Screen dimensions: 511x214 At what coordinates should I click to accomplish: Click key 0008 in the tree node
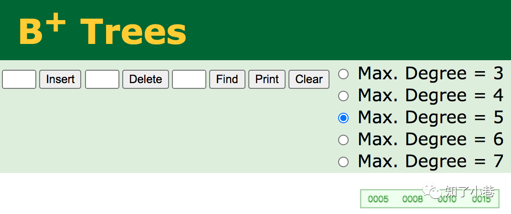(413, 199)
